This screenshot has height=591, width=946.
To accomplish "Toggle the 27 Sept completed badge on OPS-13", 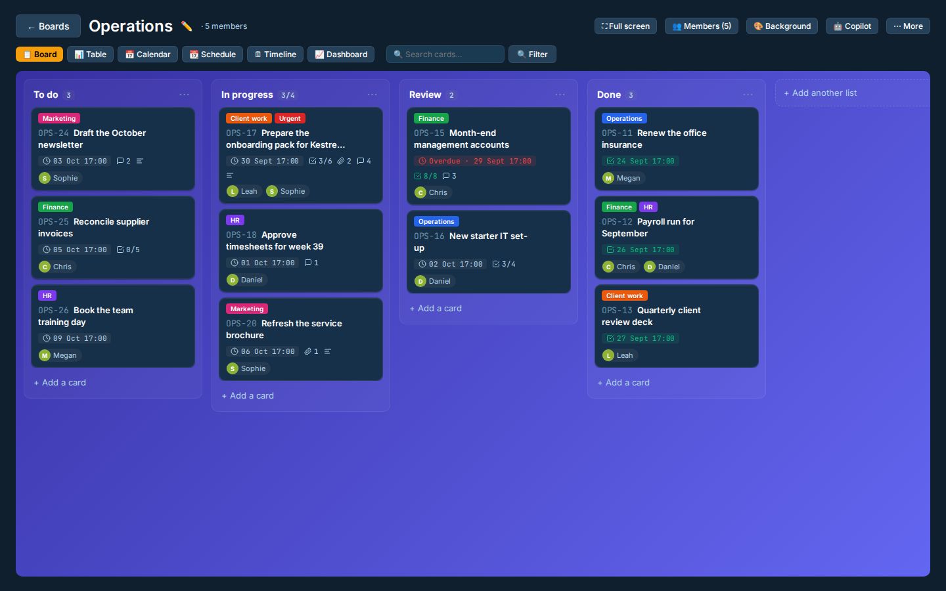I will click(x=641, y=338).
